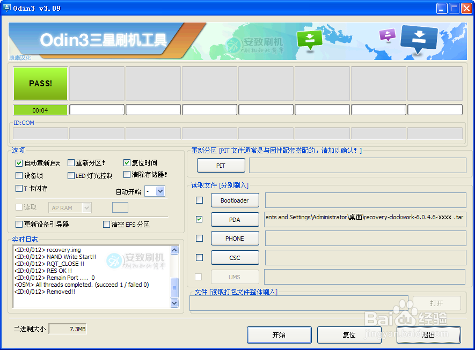Open the 自动开始 dropdown
475x350 pixels.
click(160, 191)
